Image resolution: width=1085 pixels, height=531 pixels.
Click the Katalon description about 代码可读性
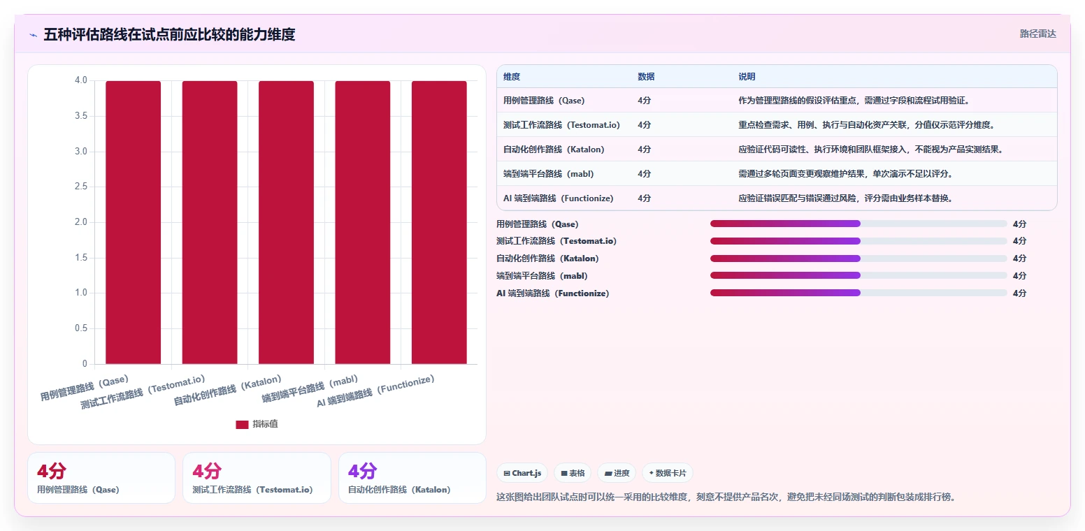tap(870, 150)
